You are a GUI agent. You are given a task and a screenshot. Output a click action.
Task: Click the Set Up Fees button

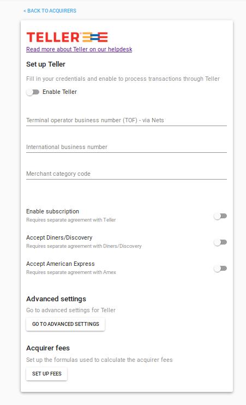[x=47, y=374]
